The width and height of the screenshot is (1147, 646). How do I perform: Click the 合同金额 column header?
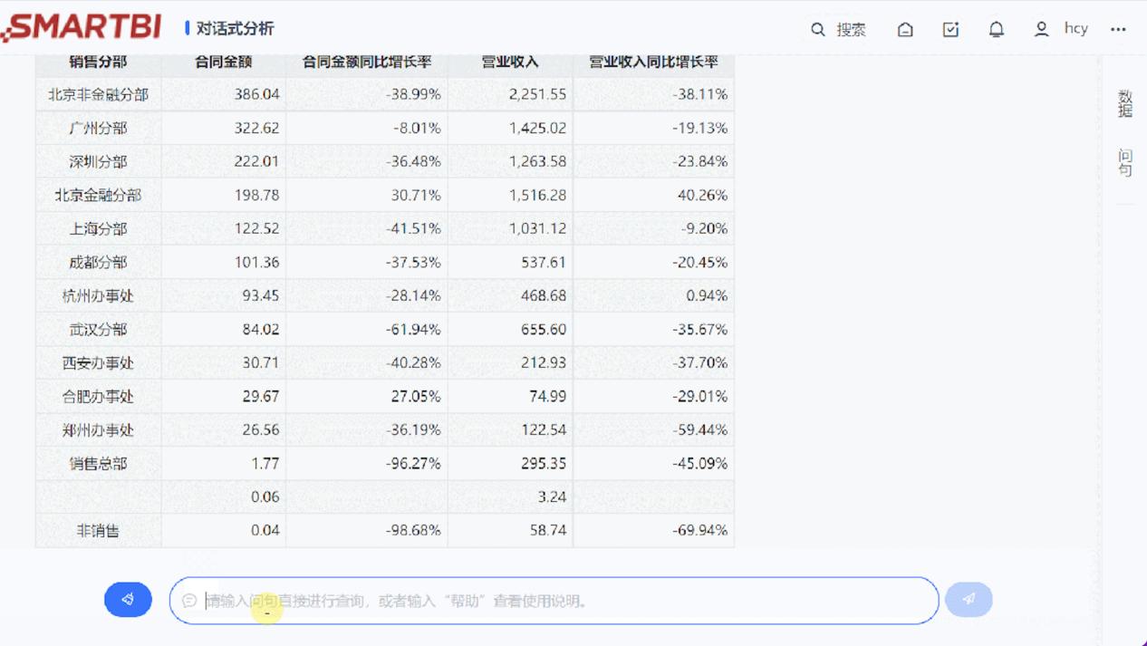[x=223, y=63]
